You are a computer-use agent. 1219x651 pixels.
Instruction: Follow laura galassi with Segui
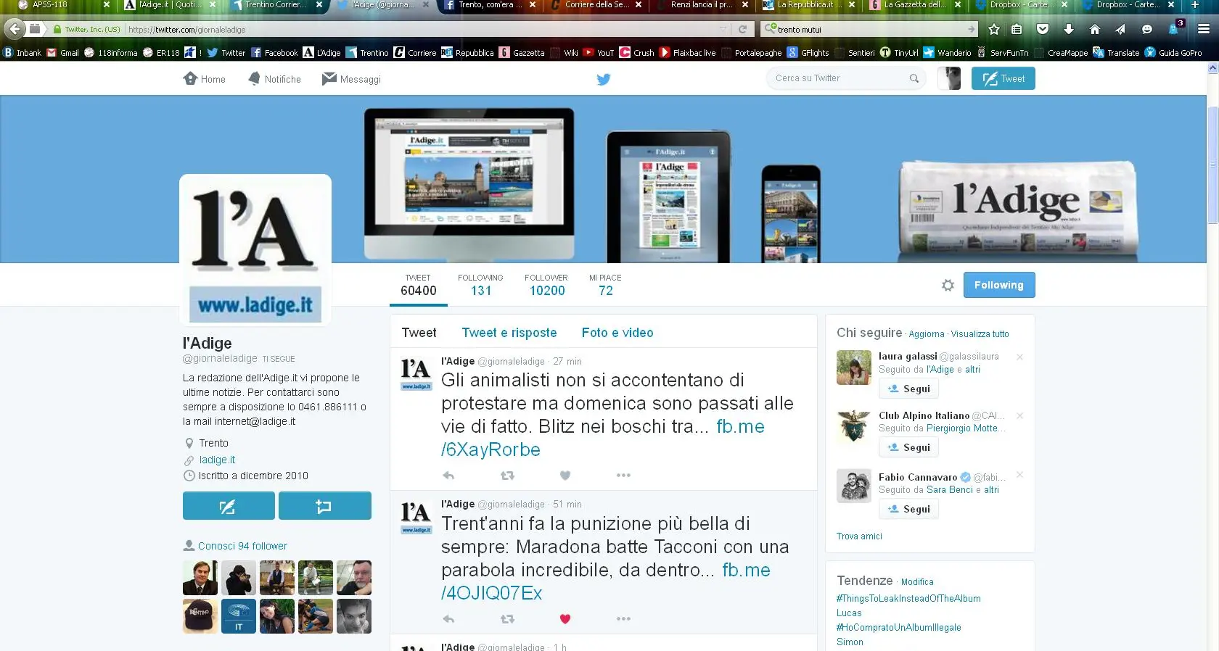pyautogui.click(x=908, y=389)
